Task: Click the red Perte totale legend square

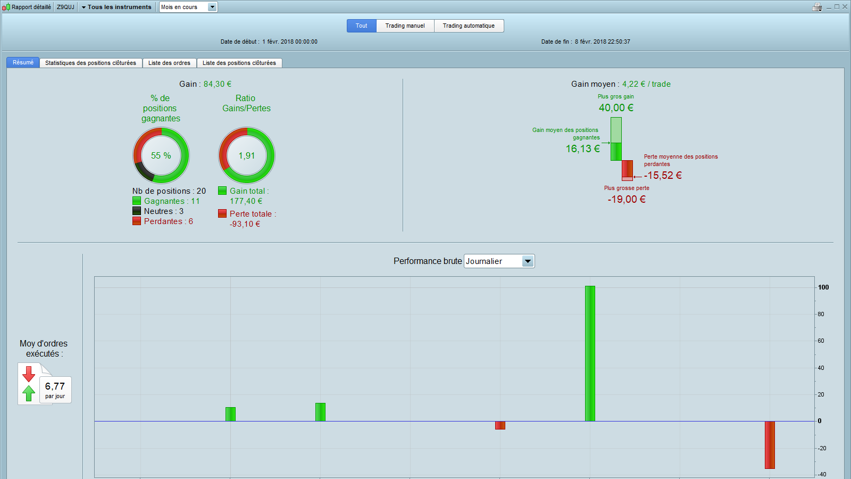Action: [x=222, y=213]
